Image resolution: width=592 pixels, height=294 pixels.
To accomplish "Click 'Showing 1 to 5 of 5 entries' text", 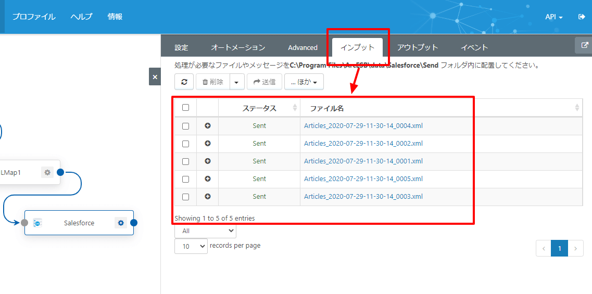I will (215, 218).
